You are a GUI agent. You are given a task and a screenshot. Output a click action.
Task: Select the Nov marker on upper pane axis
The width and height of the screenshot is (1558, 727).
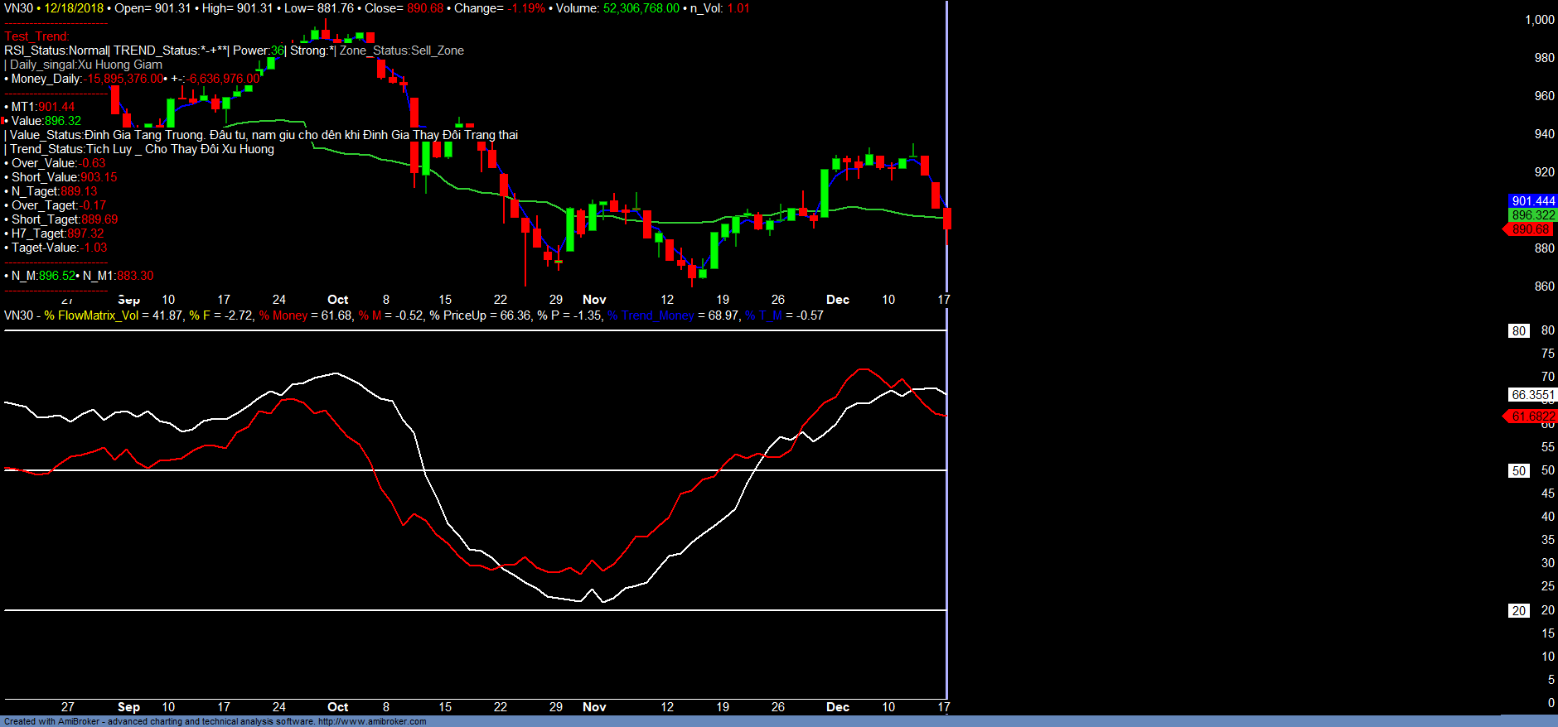pyautogui.click(x=594, y=300)
